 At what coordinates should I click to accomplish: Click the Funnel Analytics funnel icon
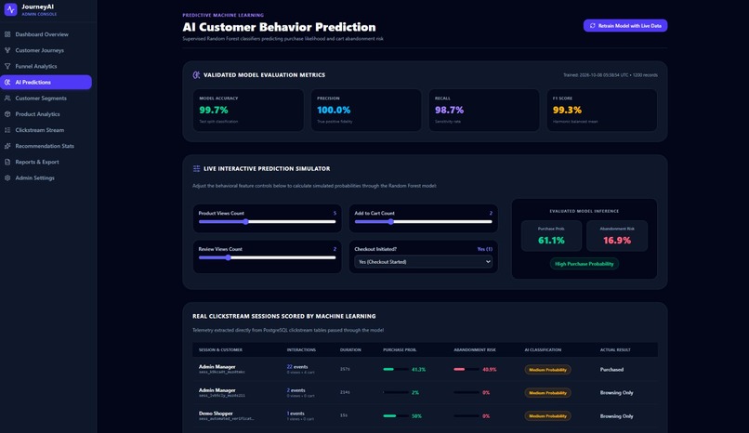pyautogui.click(x=7, y=66)
